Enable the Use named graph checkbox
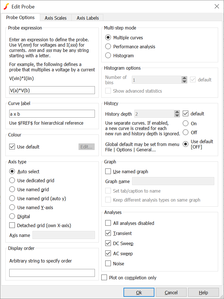Image resolution: width=224 pixels, height=299 pixels. click(108, 172)
